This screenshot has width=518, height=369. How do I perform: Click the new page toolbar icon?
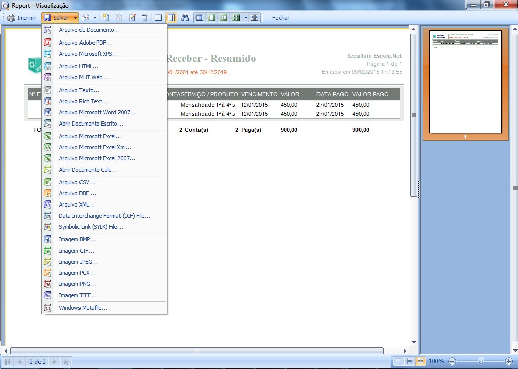(x=106, y=18)
